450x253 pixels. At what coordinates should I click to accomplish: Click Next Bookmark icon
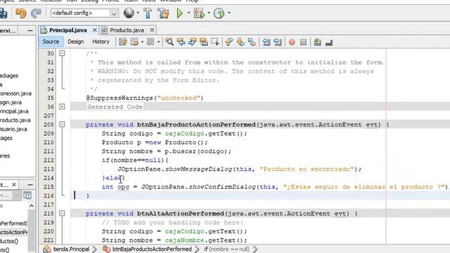(x=240, y=42)
